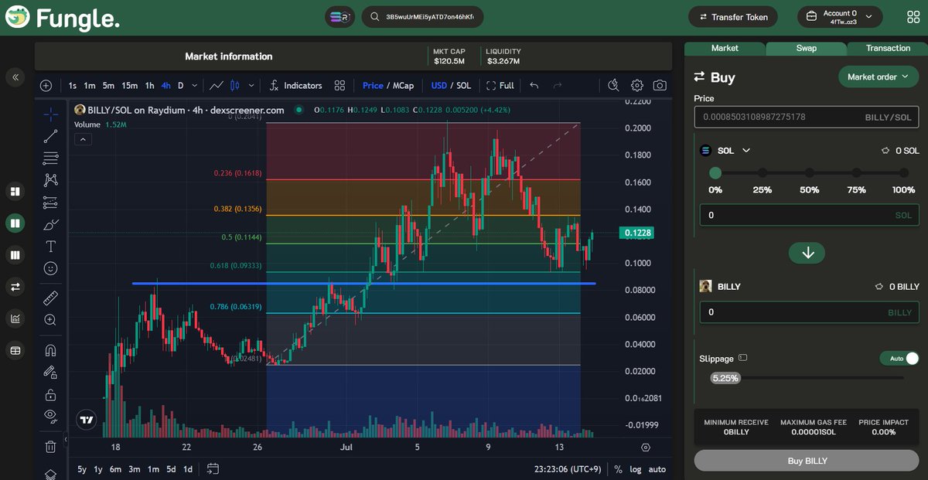Select the three-column layout sidebar icon

pyautogui.click(x=15, y=255)
